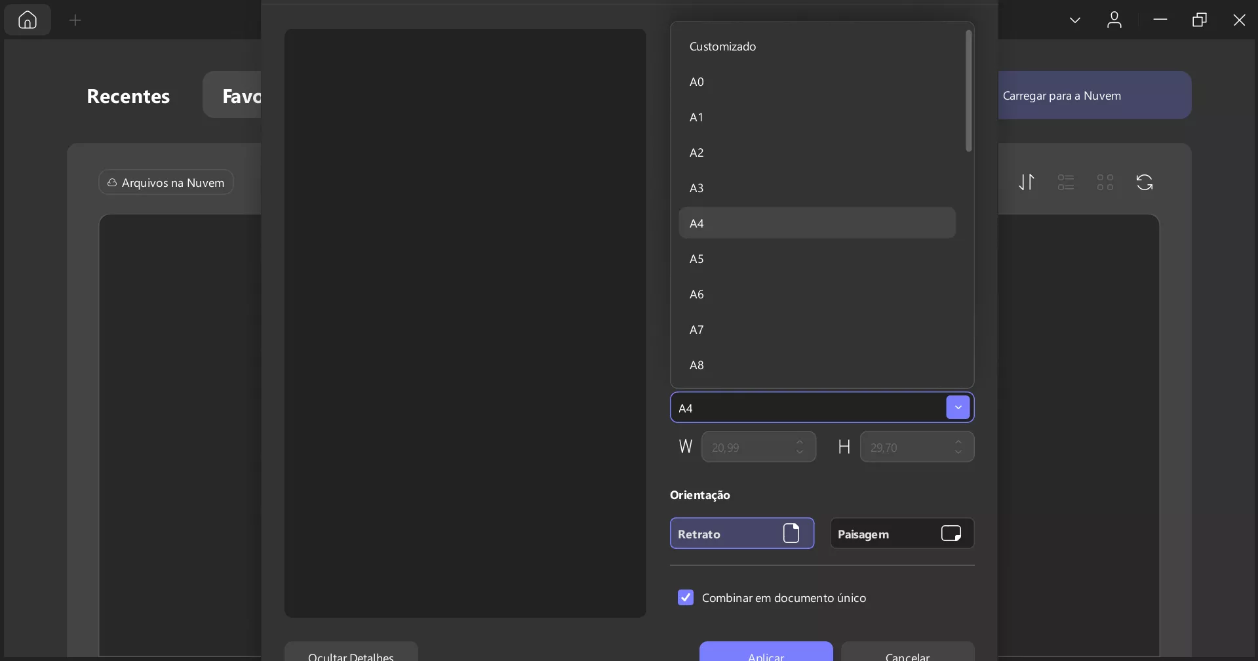Open the Home icon tab
1258x661 pixels.
(x=28, y=20)
